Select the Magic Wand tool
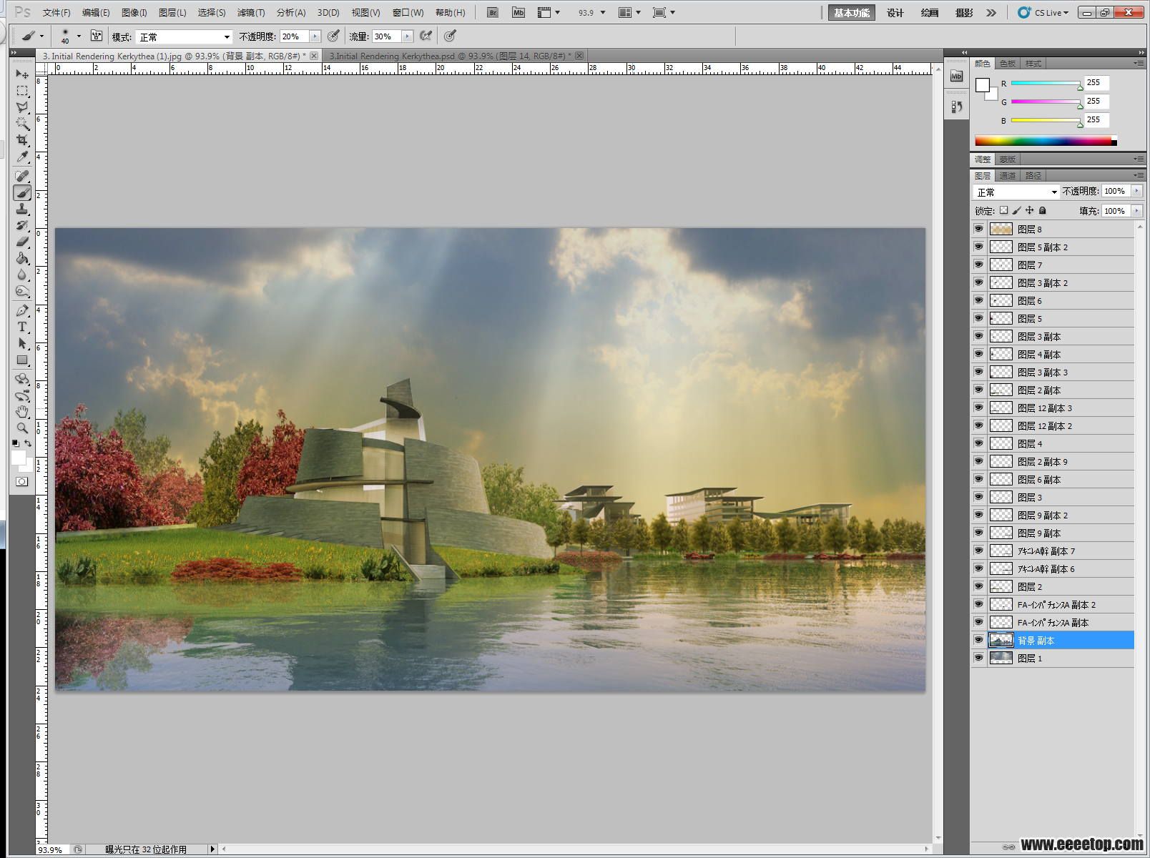Viewport: 1150px width, 858px height. click(22, 124)
